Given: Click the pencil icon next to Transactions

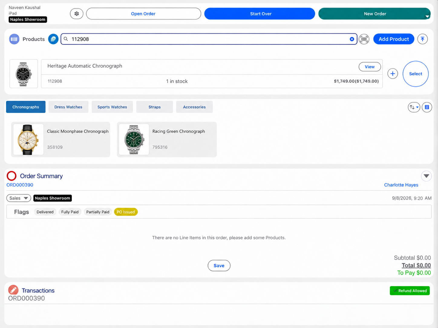Looking at the screenshot, I should tap(13, 290).
